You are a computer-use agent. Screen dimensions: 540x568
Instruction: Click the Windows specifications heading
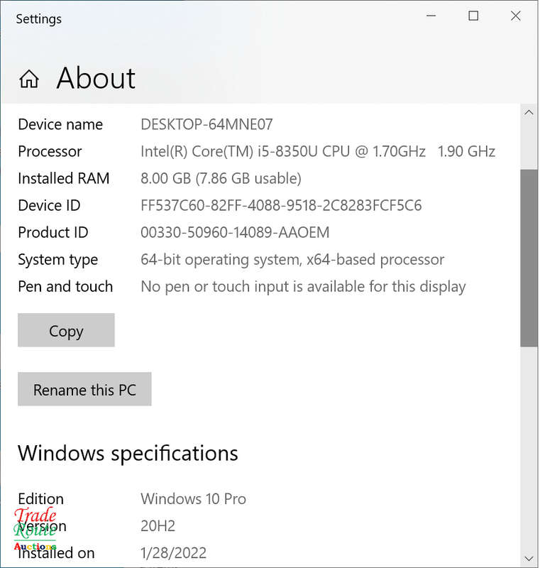coord(128,454)
